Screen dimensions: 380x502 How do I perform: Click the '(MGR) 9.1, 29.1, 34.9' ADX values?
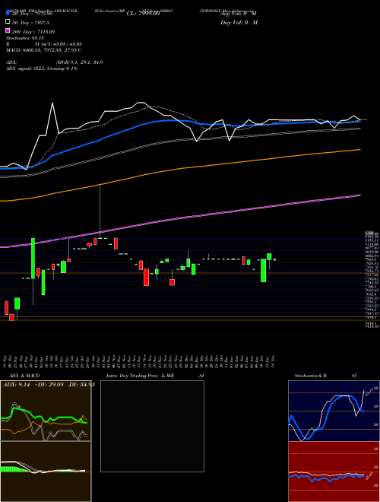point(79,62)
